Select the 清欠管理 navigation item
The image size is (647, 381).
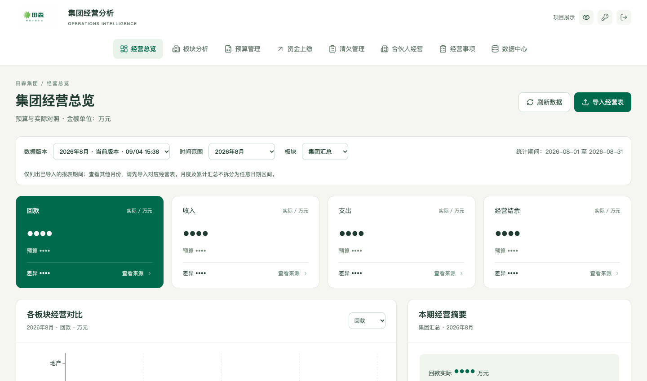coord(346,49)
